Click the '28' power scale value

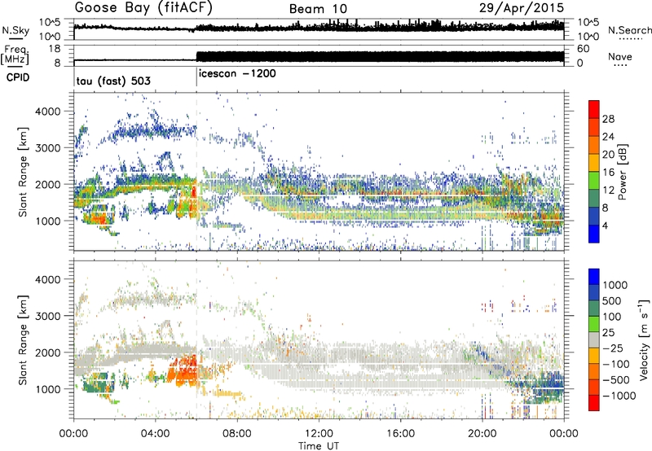pyautogui.click(x=608, y=119)
